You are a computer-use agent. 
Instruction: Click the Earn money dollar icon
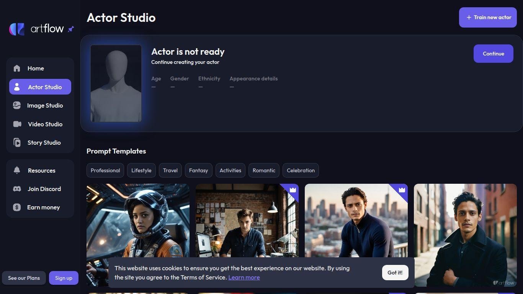coord(17,207)
